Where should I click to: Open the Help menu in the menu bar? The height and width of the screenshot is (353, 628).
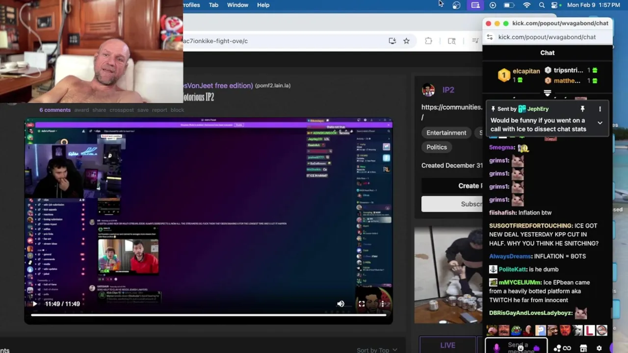click(263, 5)
